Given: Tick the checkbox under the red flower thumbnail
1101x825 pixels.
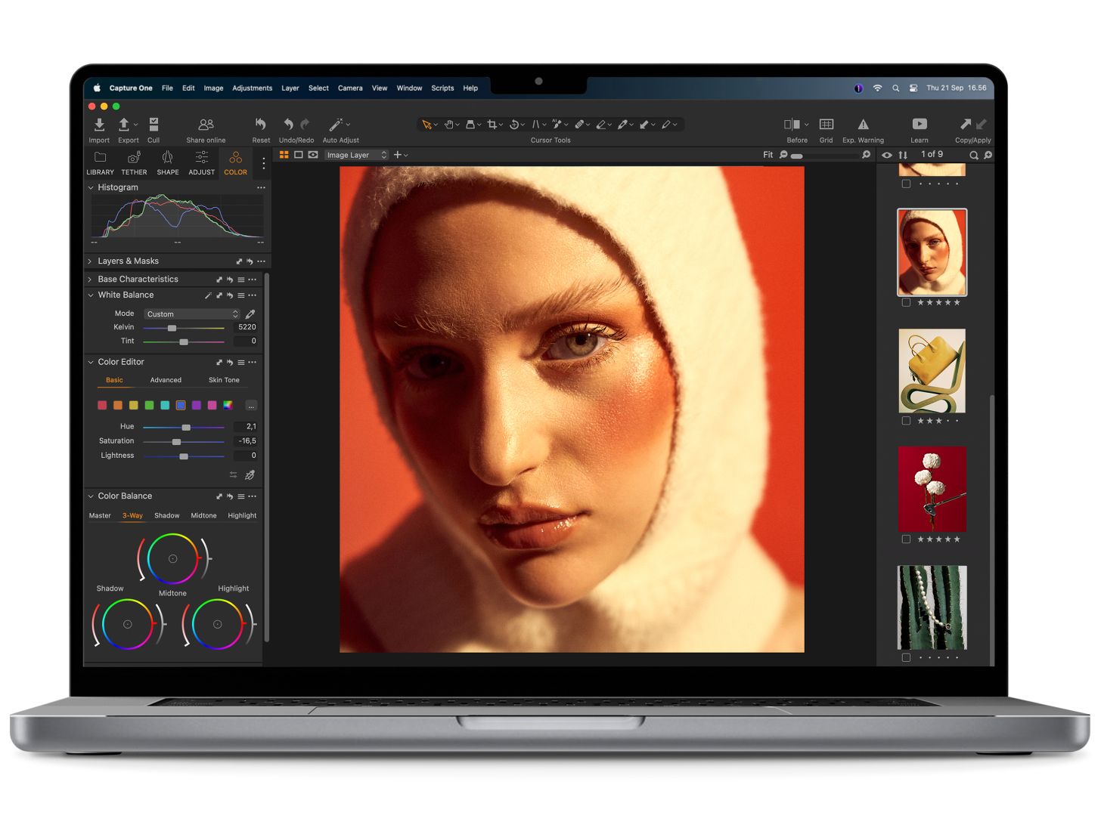Looking at the screenshot, I should pos(906,539).
